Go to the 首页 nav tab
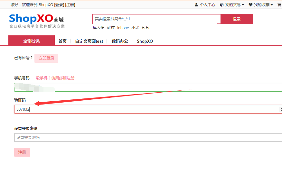The image size is (282, 174). (62, 41)
